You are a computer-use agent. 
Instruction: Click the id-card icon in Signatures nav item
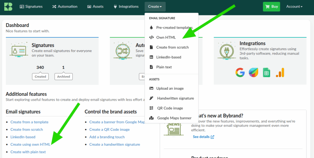point(22,7)
